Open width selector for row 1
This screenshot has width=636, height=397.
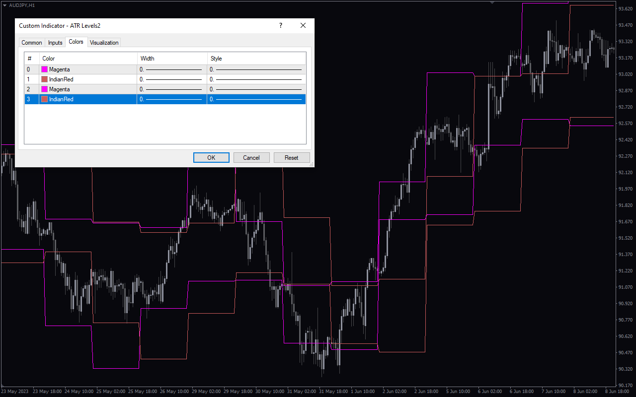[x=172, y=79]
